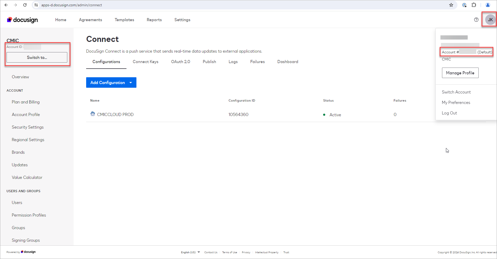Click the Status column header
This screenshot has height=259, width=497.
[328, 101]
